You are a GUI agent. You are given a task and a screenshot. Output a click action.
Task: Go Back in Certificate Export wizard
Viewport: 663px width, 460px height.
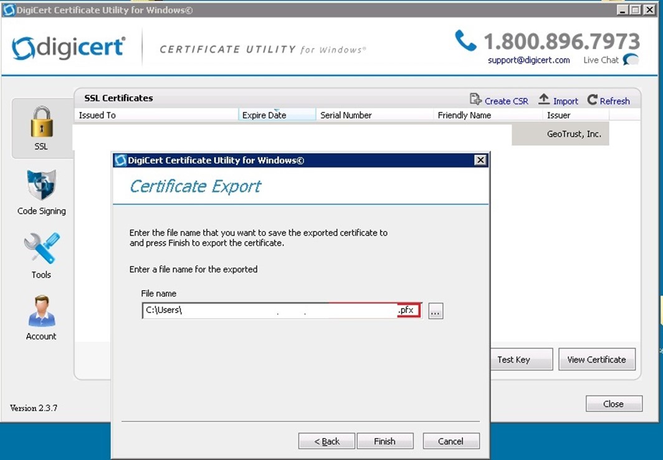(327, 441)
